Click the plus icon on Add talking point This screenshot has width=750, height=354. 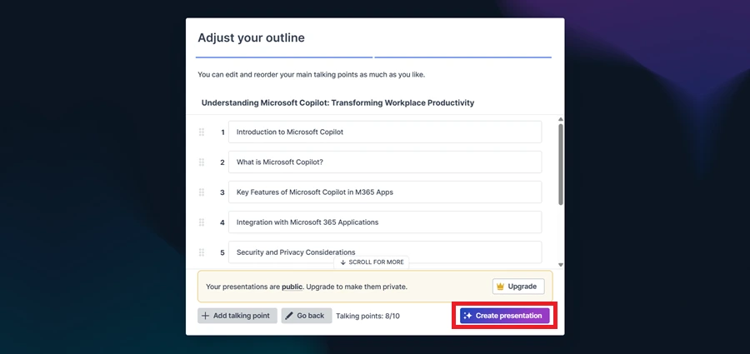[205, 316]
